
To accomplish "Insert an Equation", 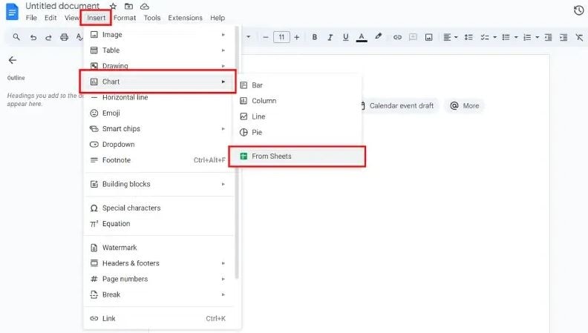I will tap(159, 224).
